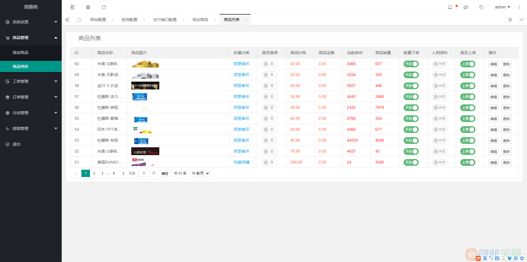This screenshot has height=262, width=527.
Task: Open the admin account dropdown
Action: point(502,7)
